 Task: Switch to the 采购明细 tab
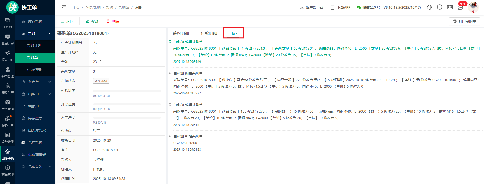pyautogui.click(x=181, y=33)
